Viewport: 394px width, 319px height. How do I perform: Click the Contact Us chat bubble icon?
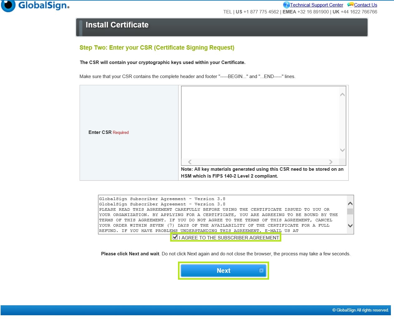pos(350,5)
